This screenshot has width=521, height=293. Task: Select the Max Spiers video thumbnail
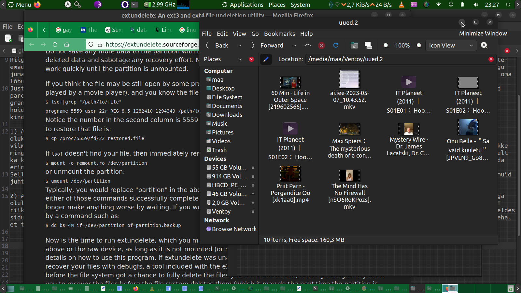pos(349,129)
